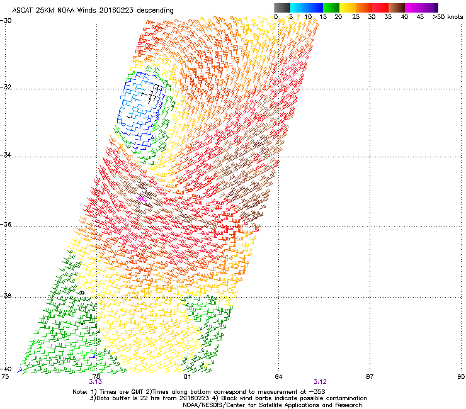This screenshot has height=409, width=466.
Task: Click the note line 'Times are GMT'
Action: pos(120,392)
